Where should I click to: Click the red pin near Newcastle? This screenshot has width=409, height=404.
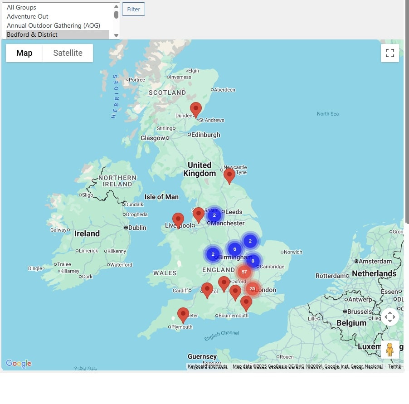[x=229, y=175]
